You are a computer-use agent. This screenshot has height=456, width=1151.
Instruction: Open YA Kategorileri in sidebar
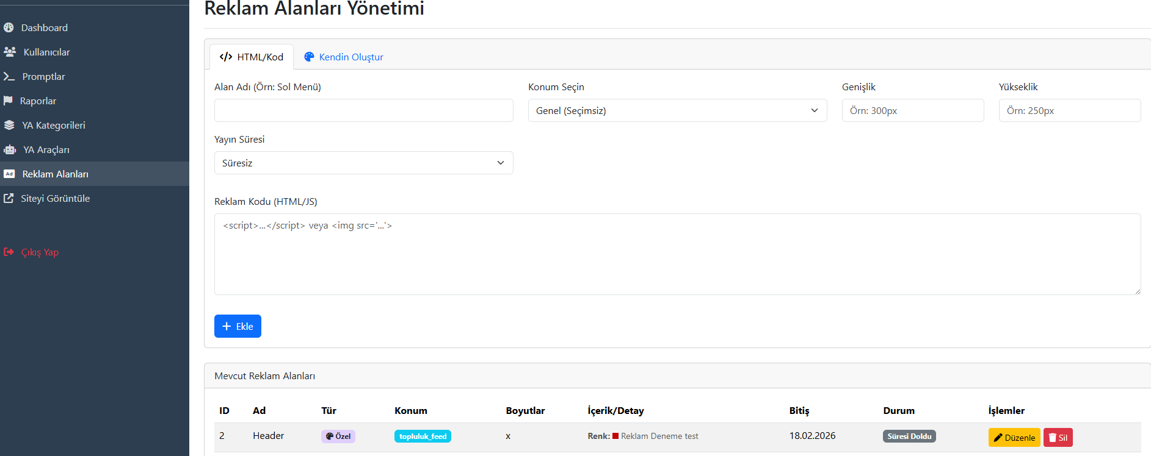coord(95,125)
